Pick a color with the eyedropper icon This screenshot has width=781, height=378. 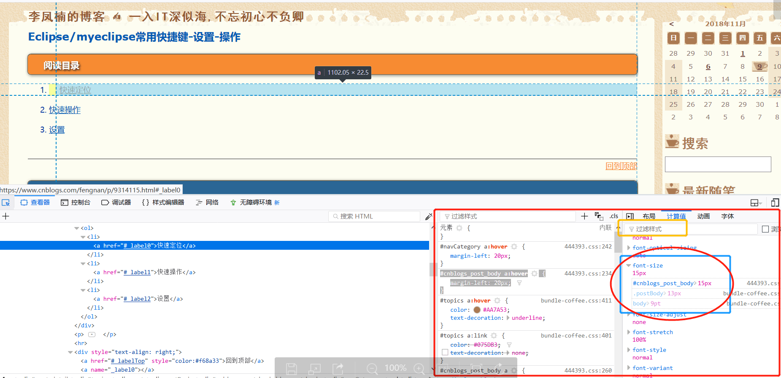428,216
